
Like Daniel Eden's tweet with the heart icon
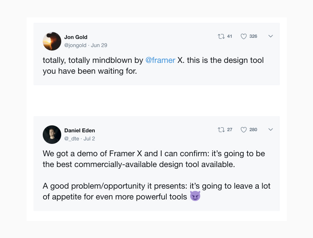coord(243,130)
